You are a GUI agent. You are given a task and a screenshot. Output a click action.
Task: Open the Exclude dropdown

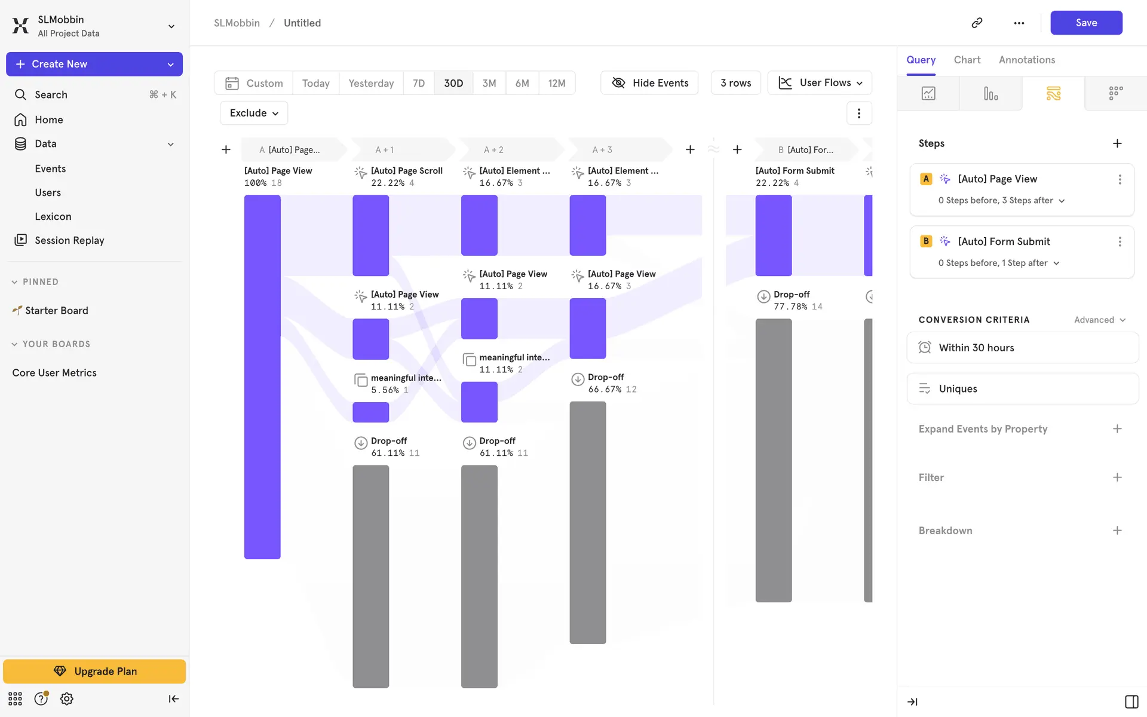(x=254, y=113)
